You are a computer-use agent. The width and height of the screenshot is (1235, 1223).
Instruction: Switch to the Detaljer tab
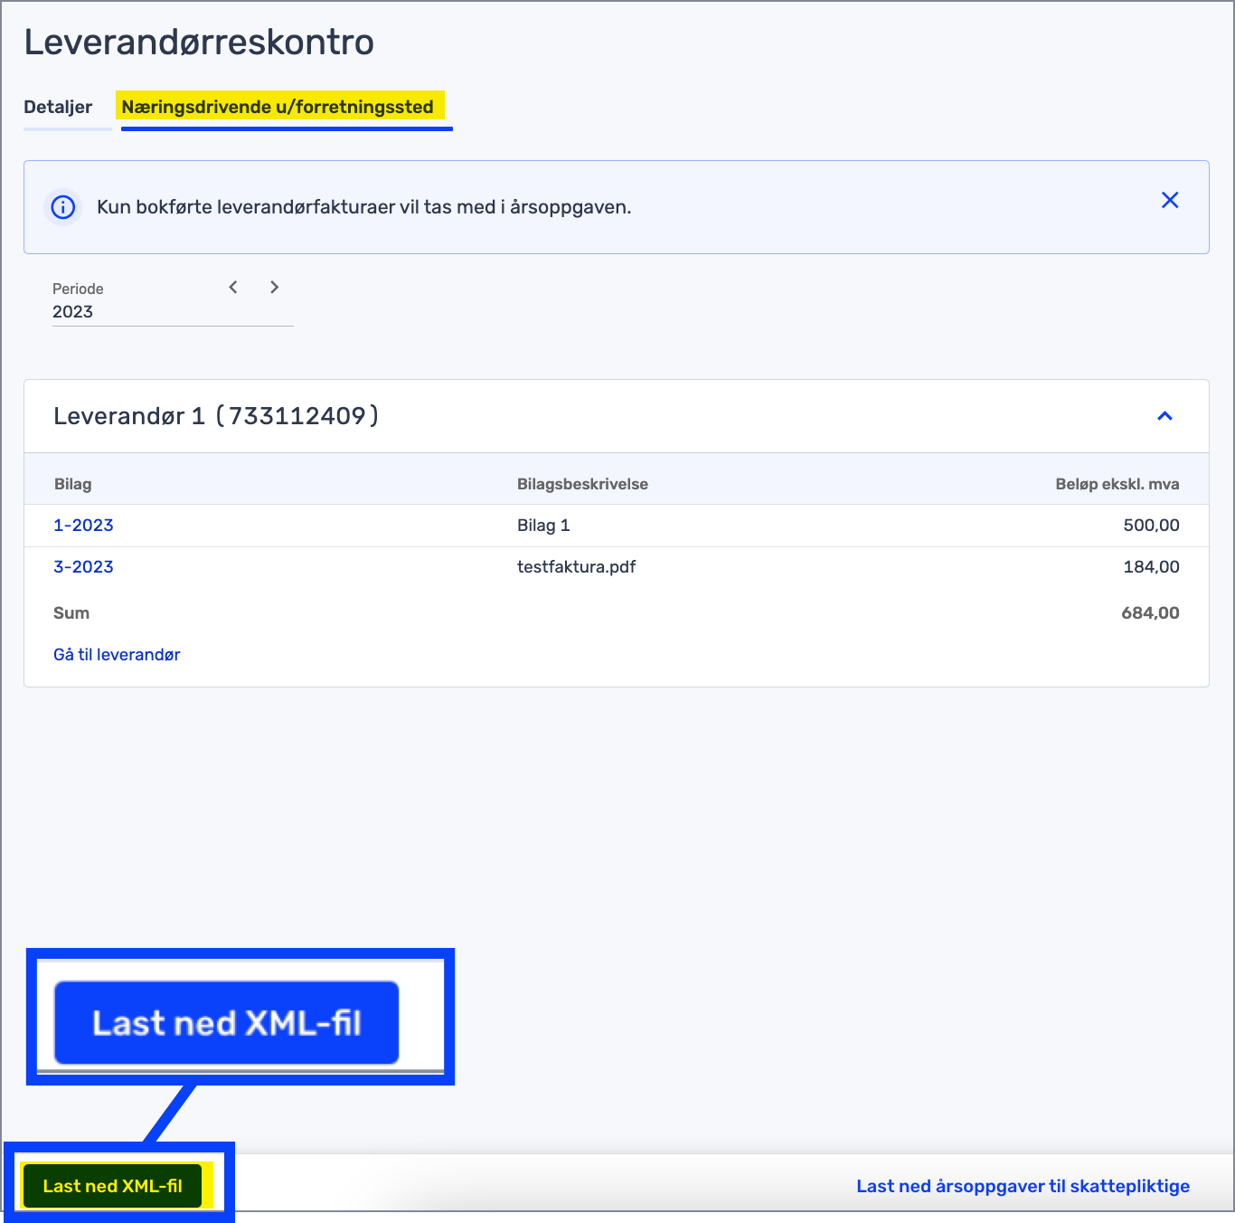(x=58, y=107)
